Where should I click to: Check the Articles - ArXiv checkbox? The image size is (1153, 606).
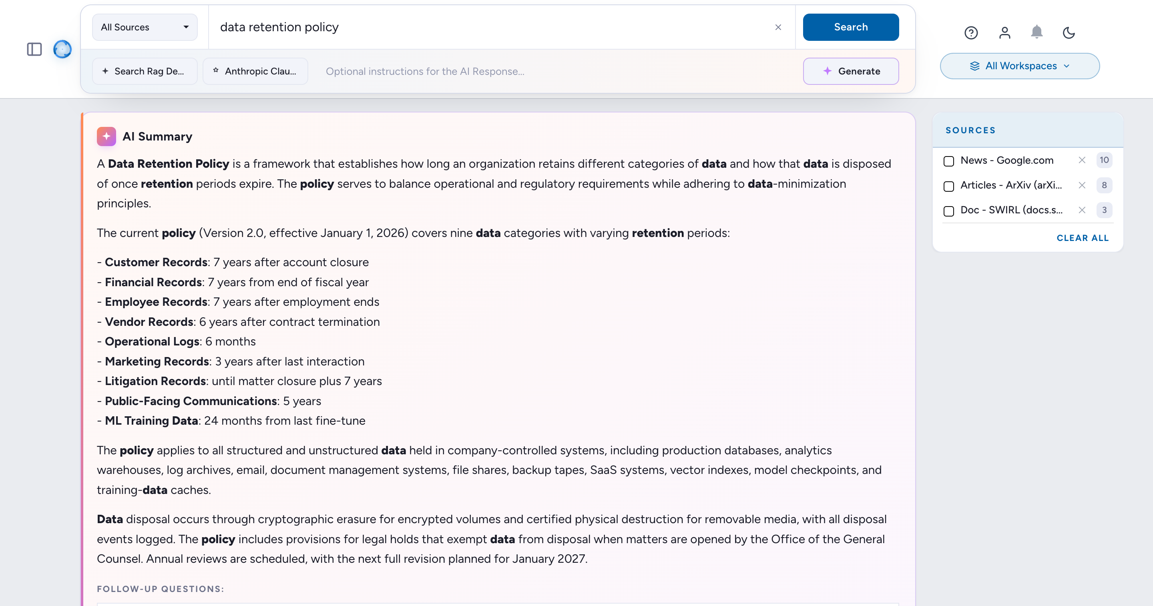pyautogui.click(x=948, y=186)
